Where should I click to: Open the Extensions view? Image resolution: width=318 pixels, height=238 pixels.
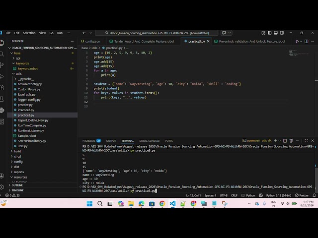pyautogui.click(x=1, y=88)
